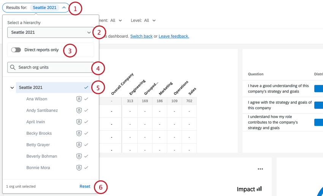The width and height of the screenshot is (323, 196).
Task: Toggle checkmark for Ana Wilson
Action: [86, 99]
